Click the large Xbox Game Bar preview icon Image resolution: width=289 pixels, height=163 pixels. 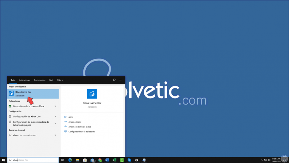[92, 94]
